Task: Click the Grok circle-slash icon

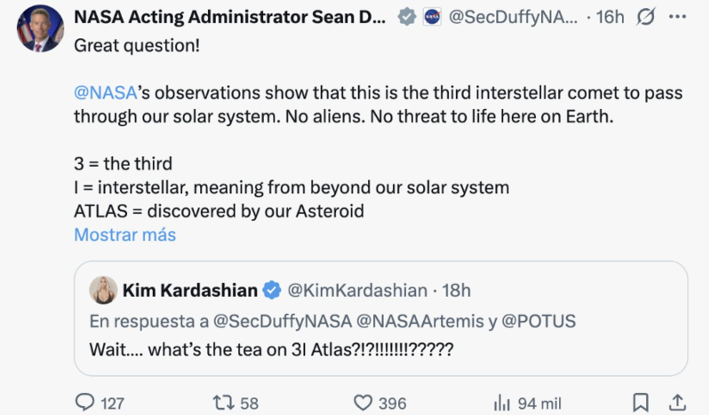Action: [x=647, y=17]
